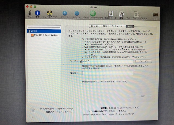The image size is (174, 125).
Task: Select Mac OS X Base System volume
Action: (44, 35)
